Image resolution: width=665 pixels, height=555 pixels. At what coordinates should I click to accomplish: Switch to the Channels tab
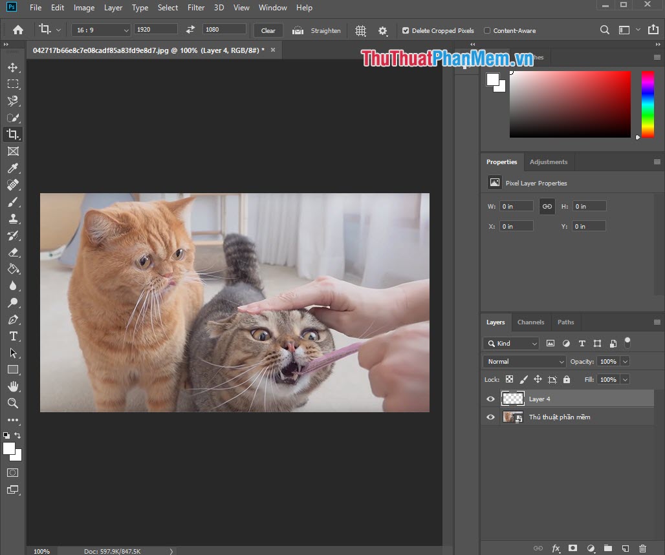530,322
